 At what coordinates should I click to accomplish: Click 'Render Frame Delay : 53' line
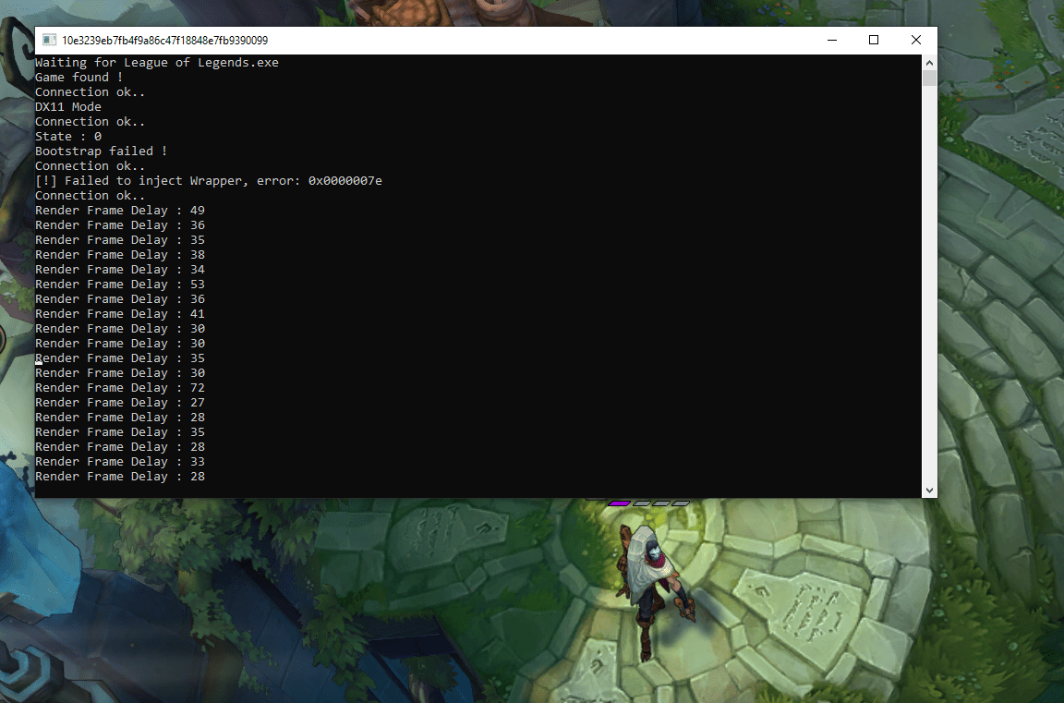pyautogui.click(x=119, y=285)
